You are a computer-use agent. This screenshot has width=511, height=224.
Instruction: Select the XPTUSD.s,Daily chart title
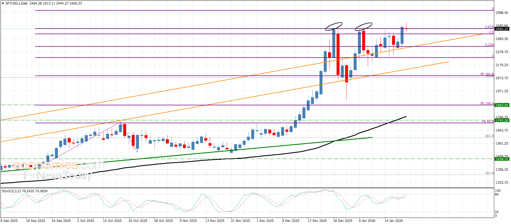coord(17,3)
